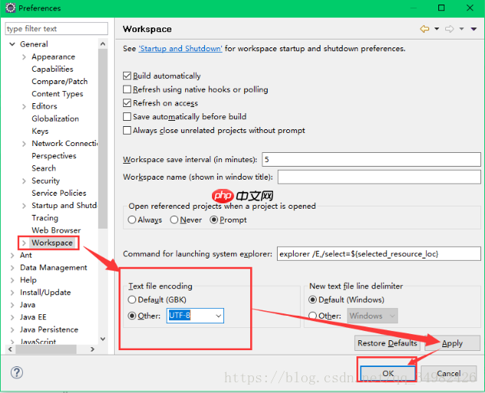The width and height of the screenshot is (485, 393).
Task: Select Web Browser in the tree
Action: [x=56, y=230]
